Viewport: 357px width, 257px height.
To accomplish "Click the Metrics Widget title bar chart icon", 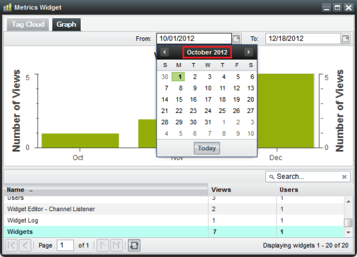I will [7, 7].
